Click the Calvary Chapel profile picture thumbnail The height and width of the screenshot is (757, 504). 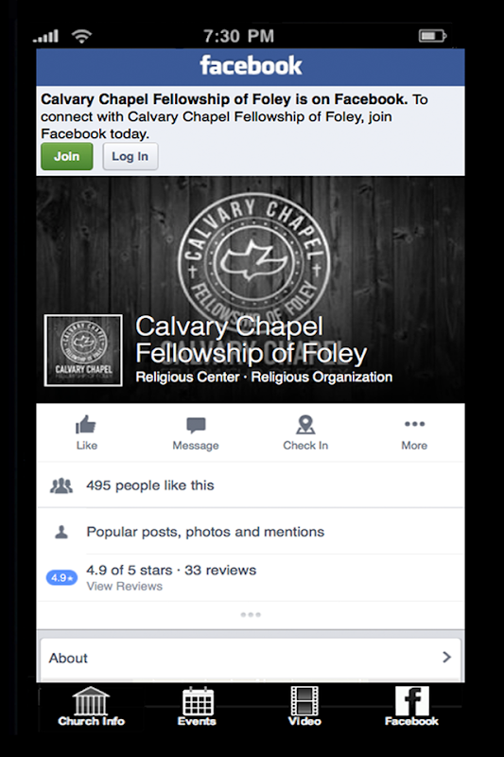tap(83, 350)
